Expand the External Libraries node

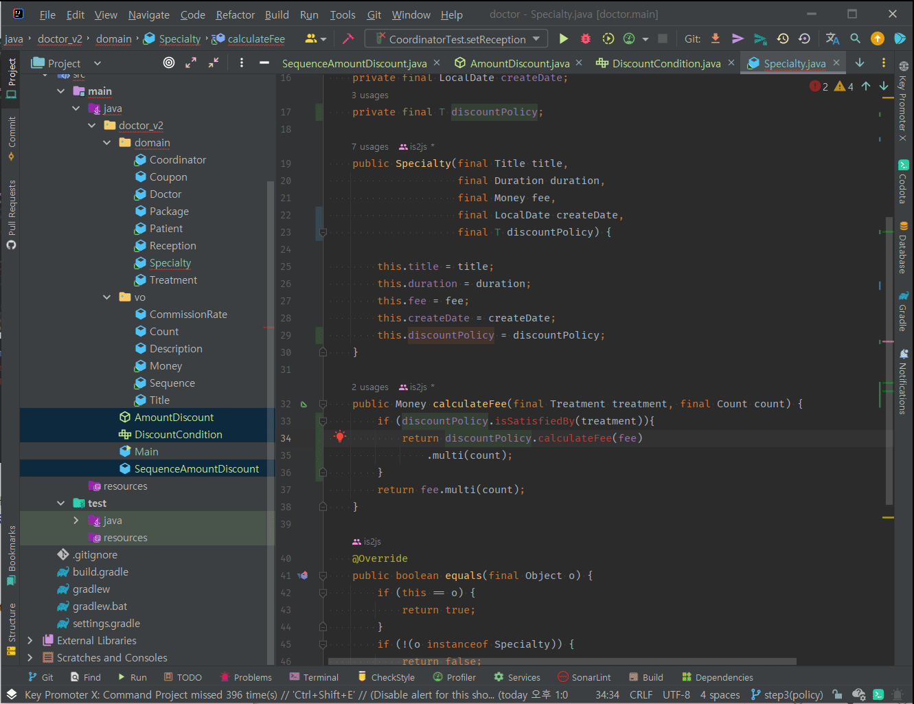pyautogui.click(x=30, y=641)
